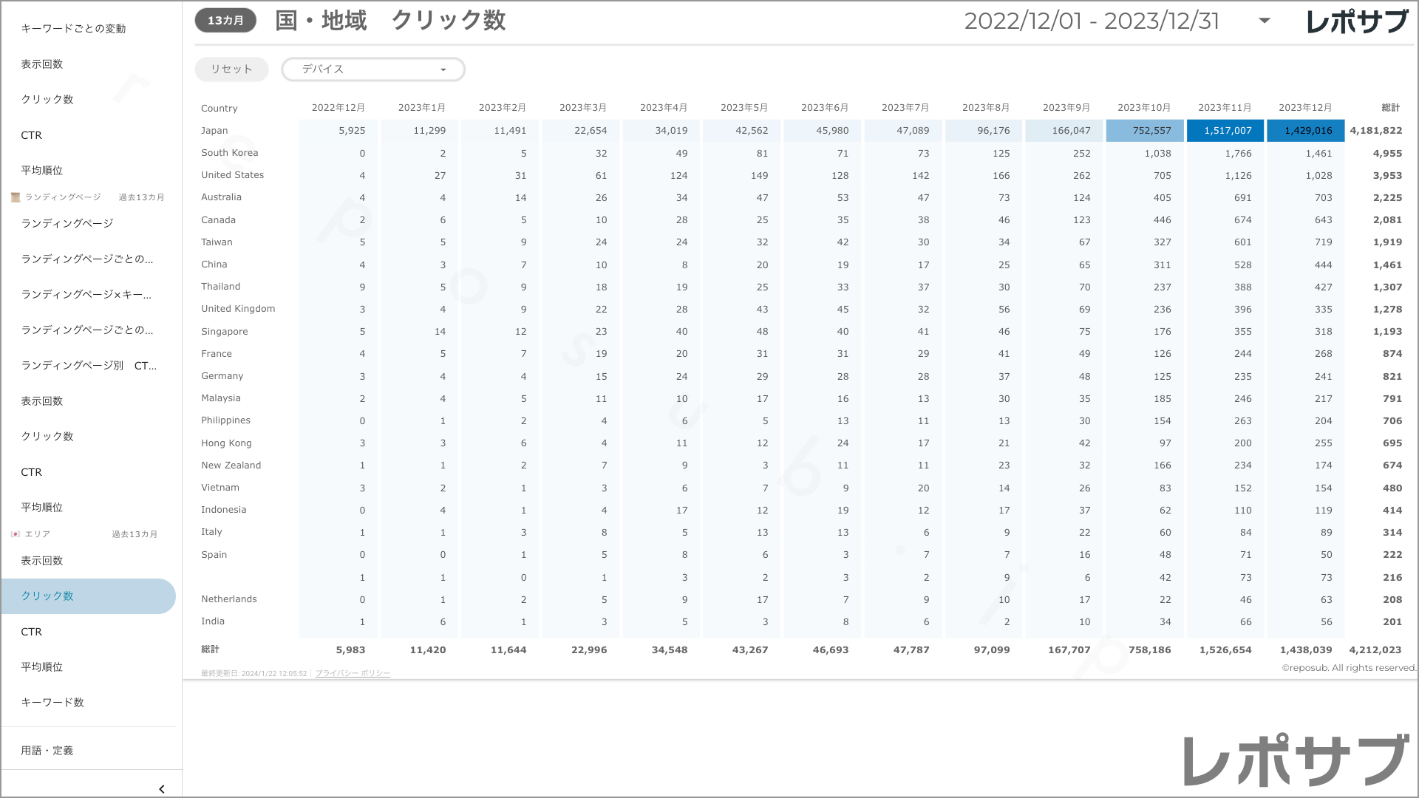
Task: Click the 13カ月 badge in the header
Action: pyautogui.click(x=225, y=21)
